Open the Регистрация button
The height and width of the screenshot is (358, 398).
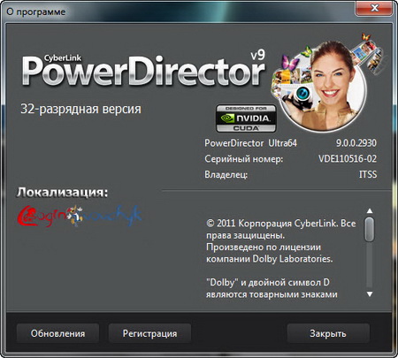(x=149, y=333)
